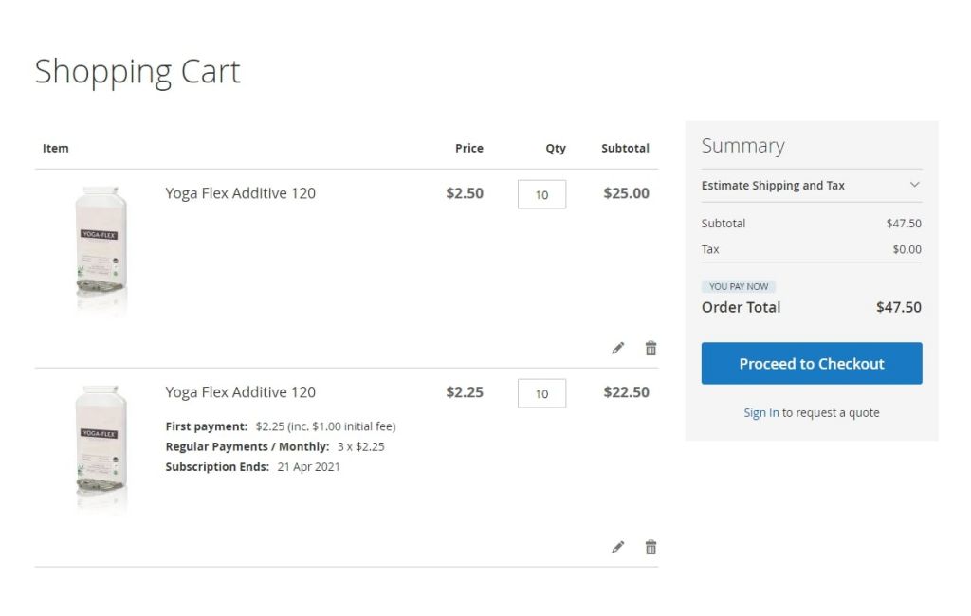Click the Subscription Ends 21 Apr 2021 text
Screen dimensions: 971x616
point(252,467)
